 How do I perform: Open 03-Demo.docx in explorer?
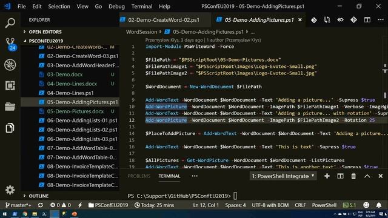[x=65, y=74]
